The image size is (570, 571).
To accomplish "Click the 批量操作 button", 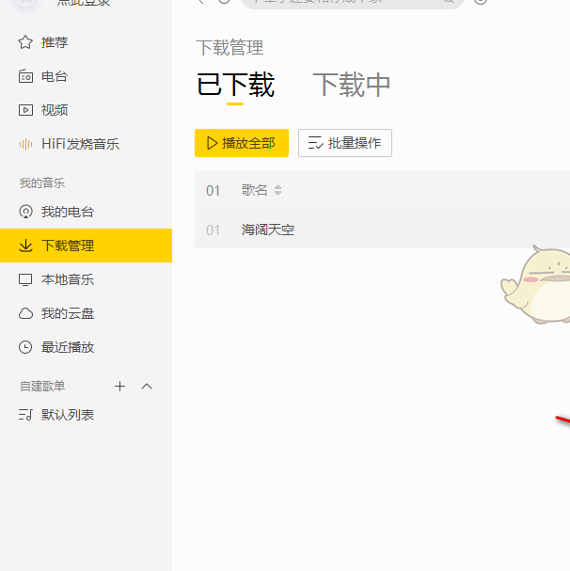I will 345,143.
